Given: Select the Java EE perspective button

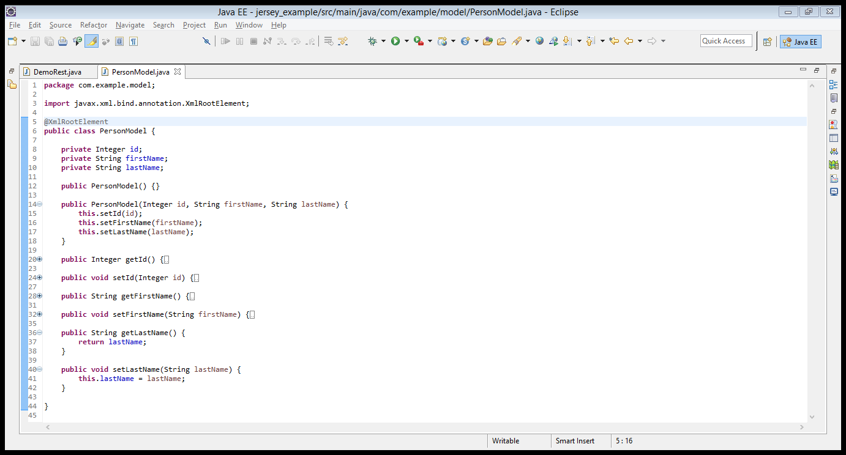Looking at the screenshot, I should point(800,42).
